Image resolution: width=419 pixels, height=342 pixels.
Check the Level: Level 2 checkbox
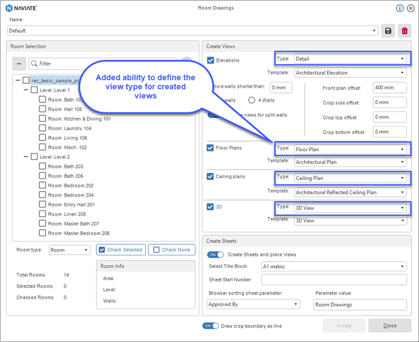pos(34,157)
